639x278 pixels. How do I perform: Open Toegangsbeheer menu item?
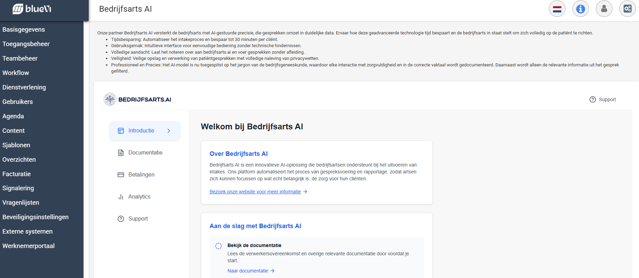(26, 44)
